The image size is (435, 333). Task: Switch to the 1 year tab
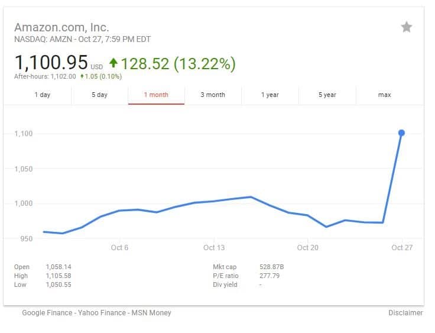[270, 95]
